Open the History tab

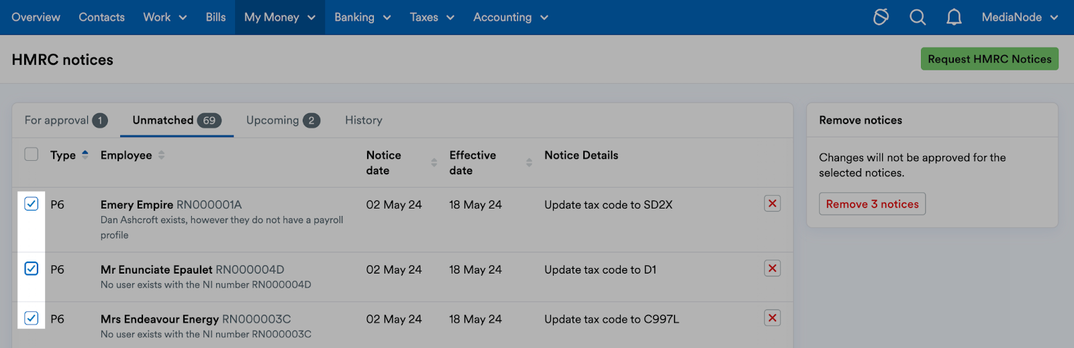(364, 120)
